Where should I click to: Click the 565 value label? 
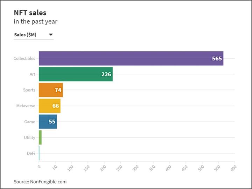[x=217, y=59]
